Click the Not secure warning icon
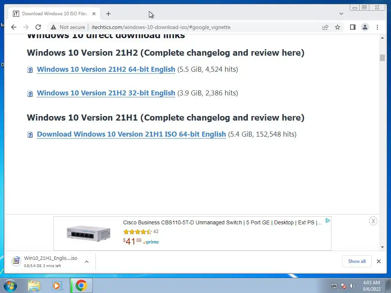This screenshot has width=391, height=293. [x=53, y=27]
